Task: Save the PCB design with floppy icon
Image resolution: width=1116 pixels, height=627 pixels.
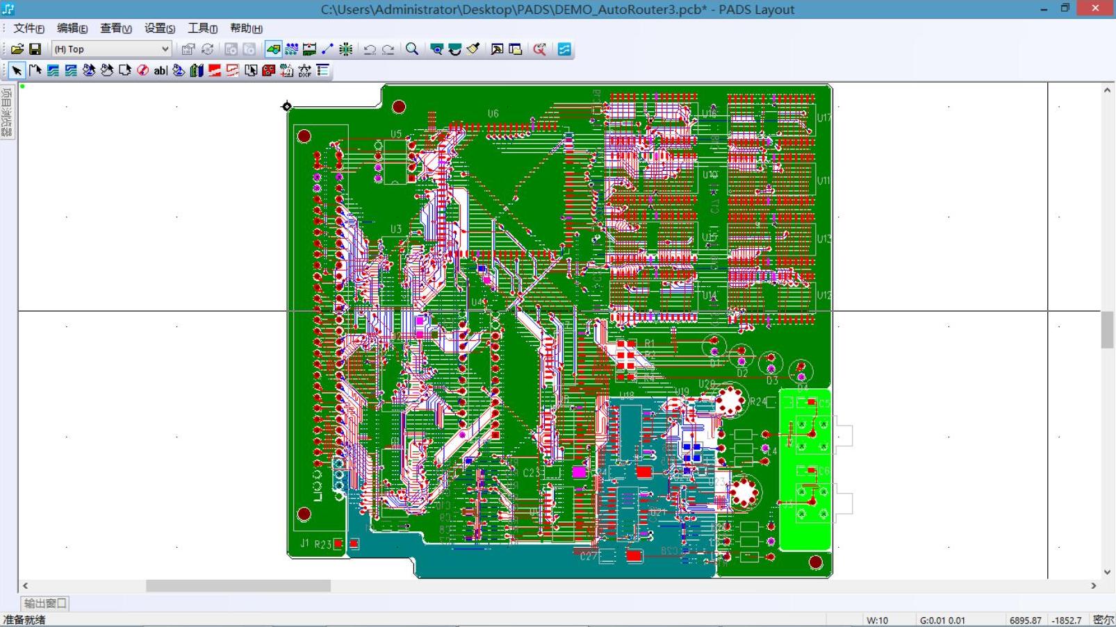Action: [35, 49]
